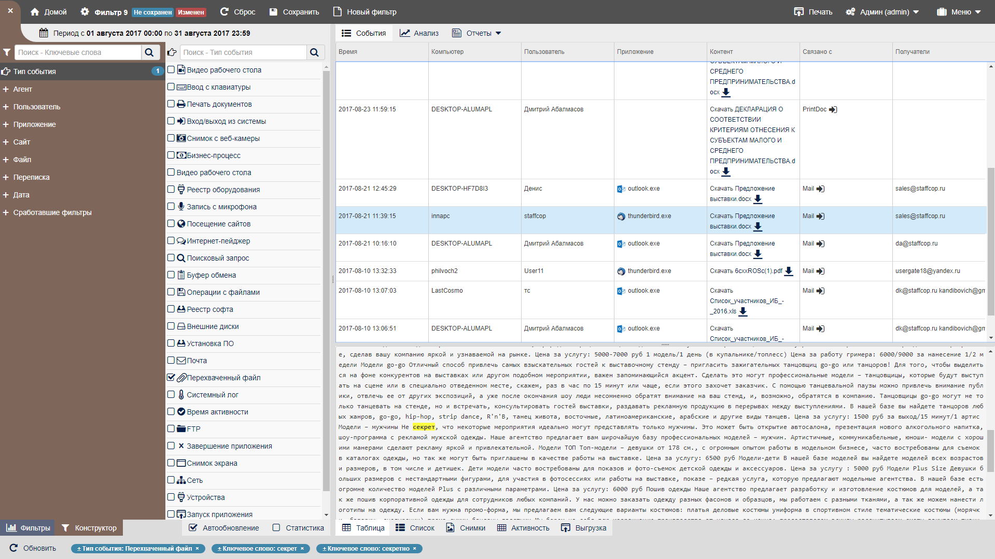Screen dimensions: 995x559
Task: Click microphone icon of Запись с микрофона
Action: [x=181, y=206]
